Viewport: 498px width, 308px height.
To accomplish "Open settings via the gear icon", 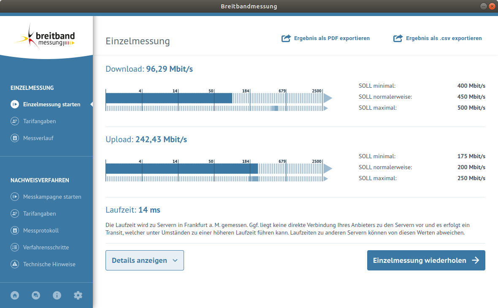I will click(x=78, y=295).
